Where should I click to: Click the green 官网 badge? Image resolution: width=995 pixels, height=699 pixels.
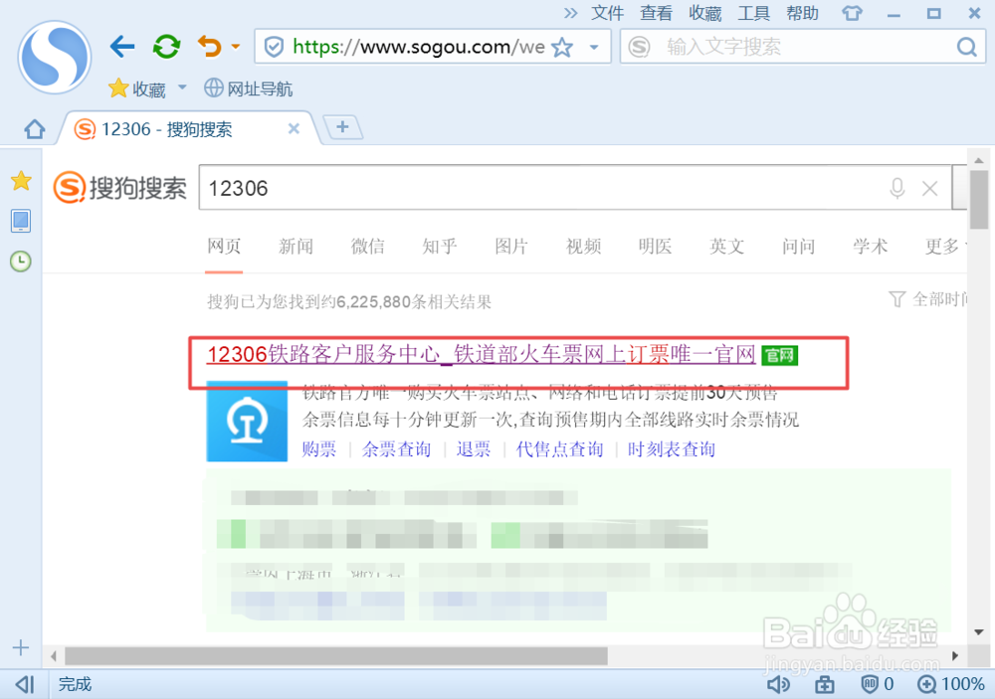(779, 355)
